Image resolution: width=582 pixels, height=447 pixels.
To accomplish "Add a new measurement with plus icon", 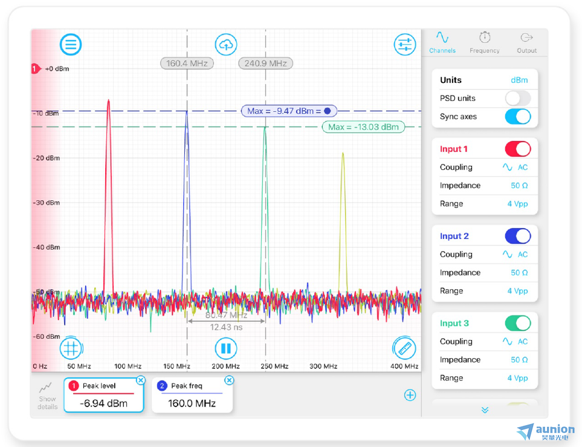I will 410,395.
